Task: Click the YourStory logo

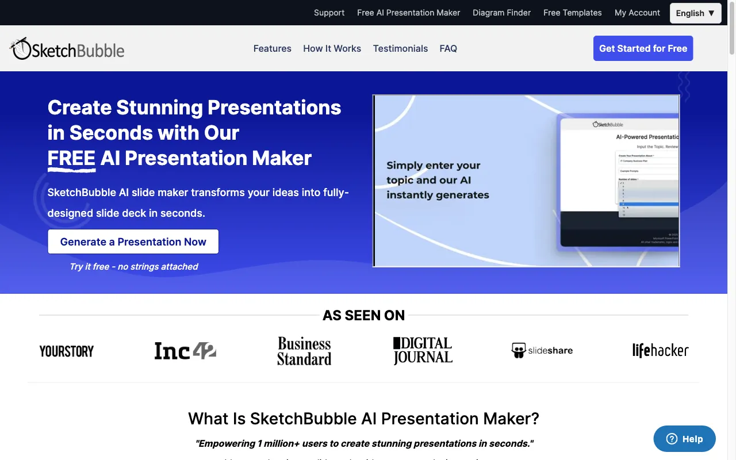Action: click(x=66, y=351)
